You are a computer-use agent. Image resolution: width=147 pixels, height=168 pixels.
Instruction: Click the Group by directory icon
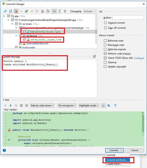(x=37, y=11)
